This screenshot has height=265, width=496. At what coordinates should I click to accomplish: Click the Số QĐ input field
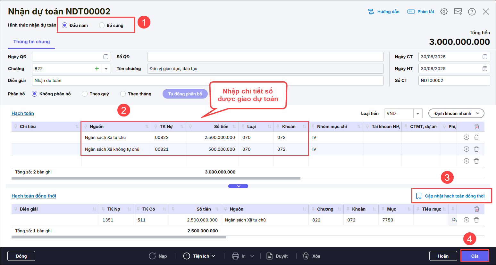[265, 57]
